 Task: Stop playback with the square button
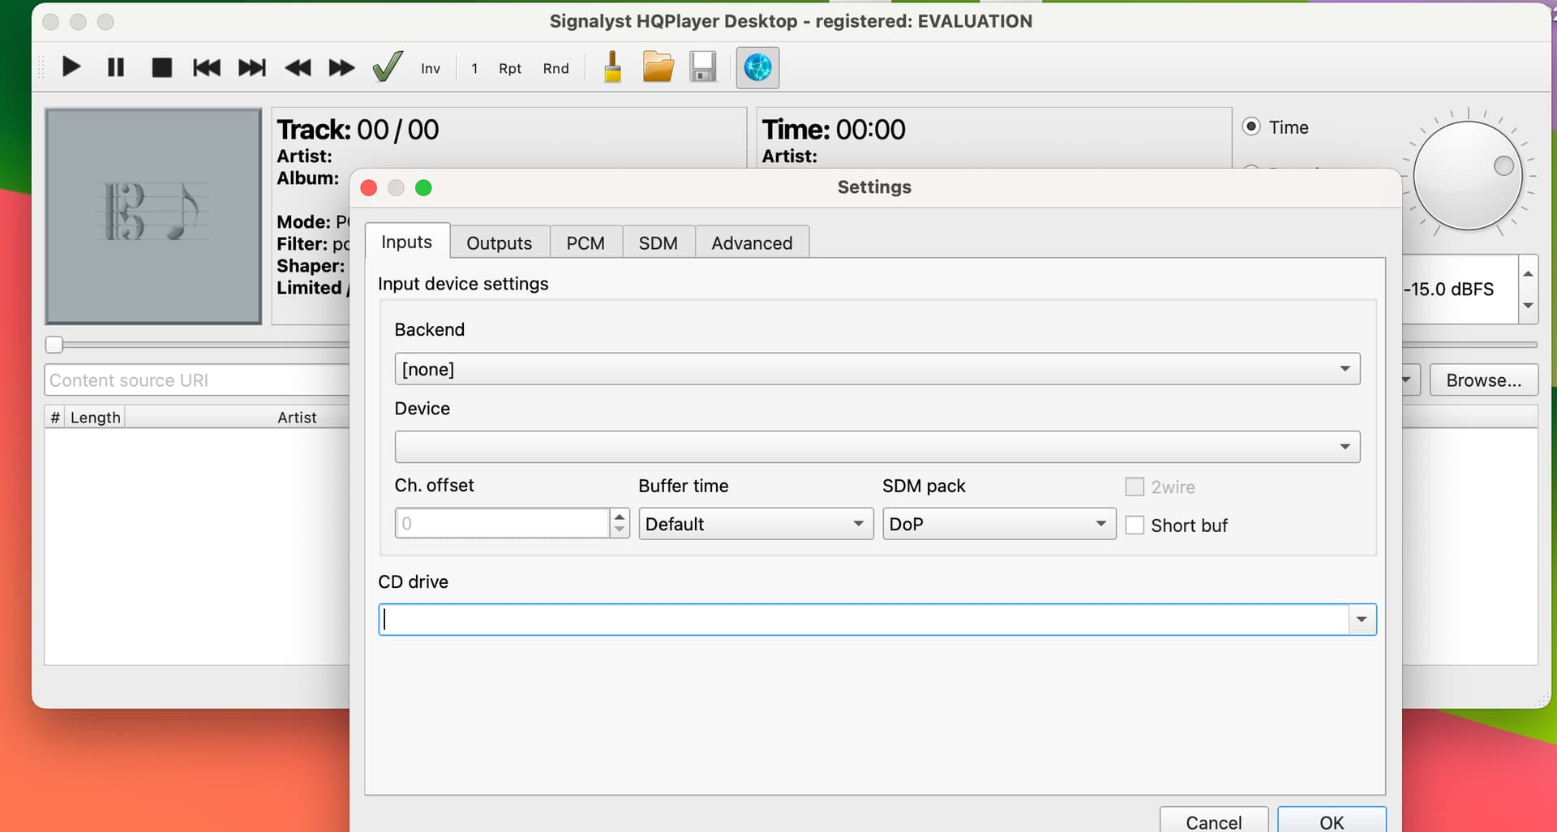[161, 67]
